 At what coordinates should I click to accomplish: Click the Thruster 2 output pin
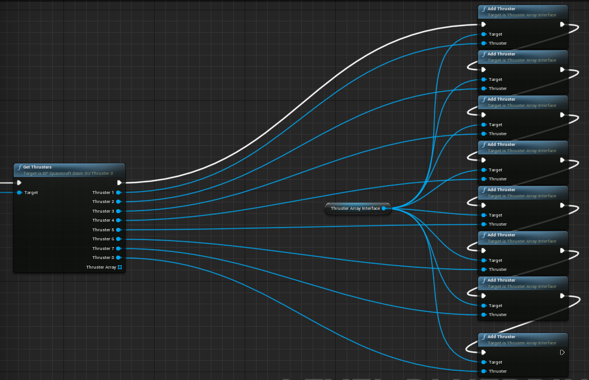click(118, 201)
